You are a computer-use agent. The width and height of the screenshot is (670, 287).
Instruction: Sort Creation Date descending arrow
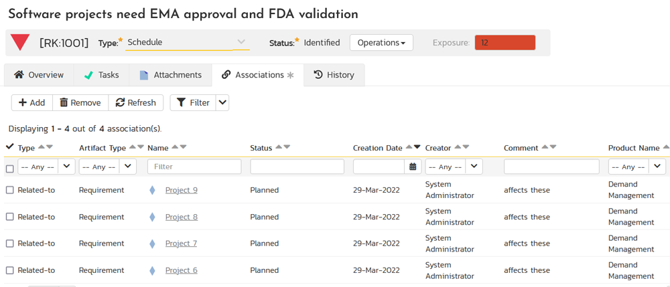coord(417,147)
